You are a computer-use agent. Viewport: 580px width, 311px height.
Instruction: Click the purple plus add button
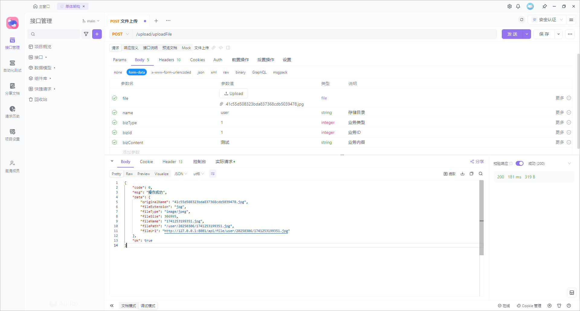tap(97, 34)
